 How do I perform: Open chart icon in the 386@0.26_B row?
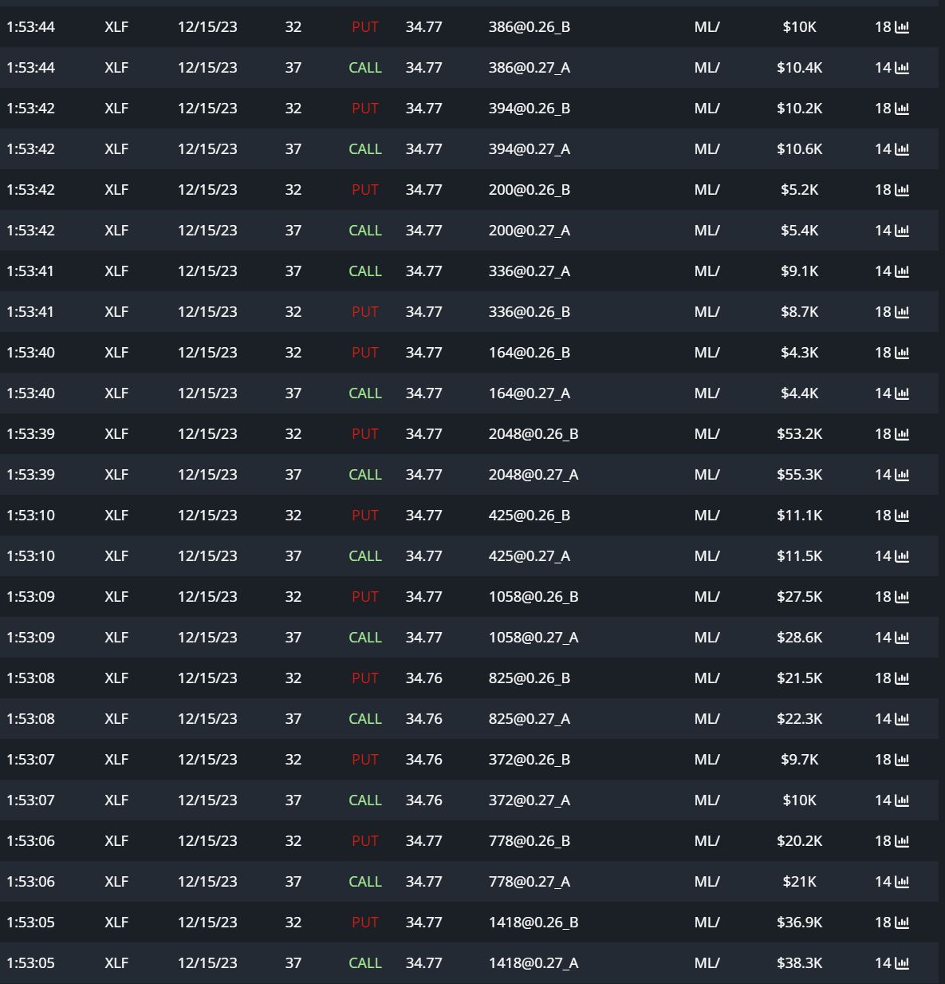(902, 27)
